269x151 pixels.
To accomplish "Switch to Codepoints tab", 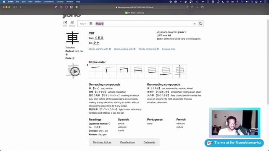I will pos(149,142).
